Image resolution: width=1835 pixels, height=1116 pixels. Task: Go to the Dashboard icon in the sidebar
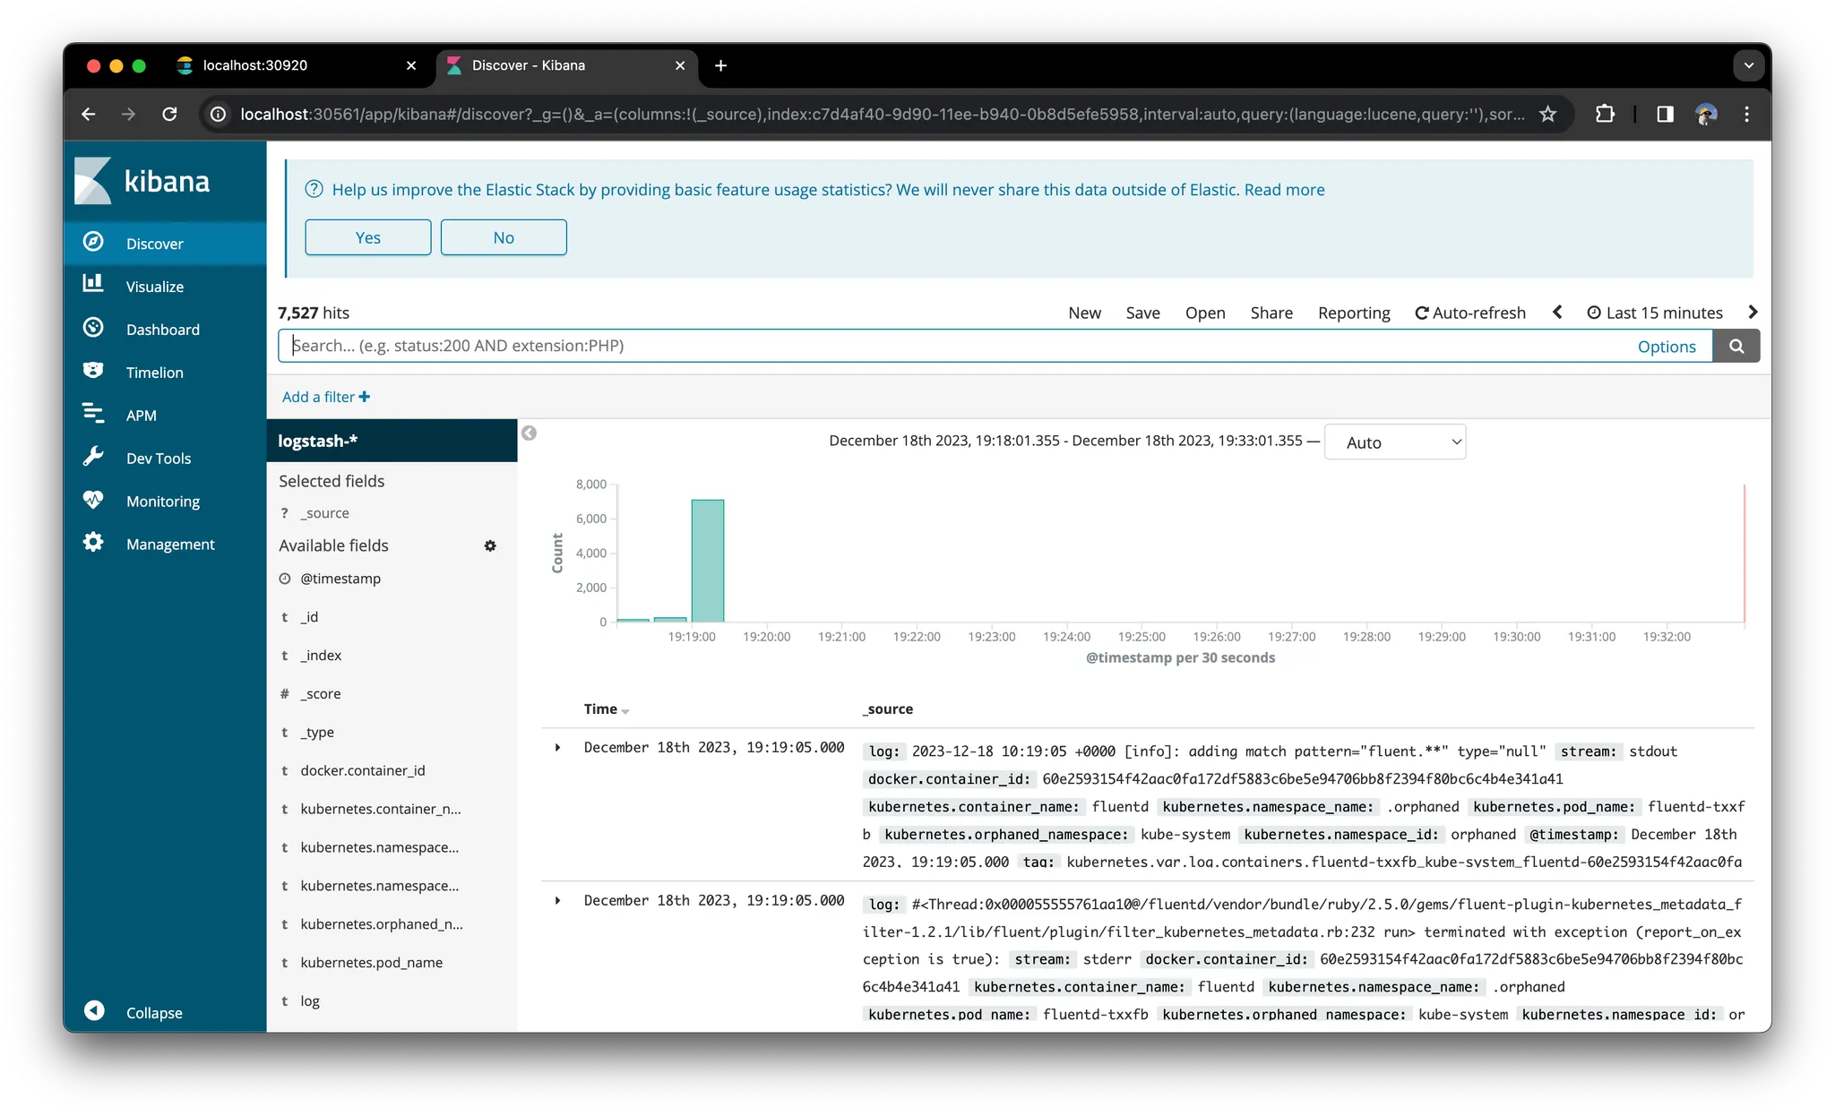point(93,328)
